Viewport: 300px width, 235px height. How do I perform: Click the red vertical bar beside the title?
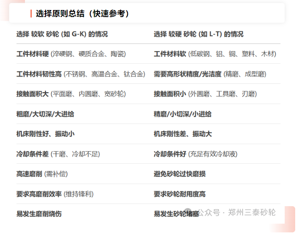pyautogui.click(x=31, y=14)
